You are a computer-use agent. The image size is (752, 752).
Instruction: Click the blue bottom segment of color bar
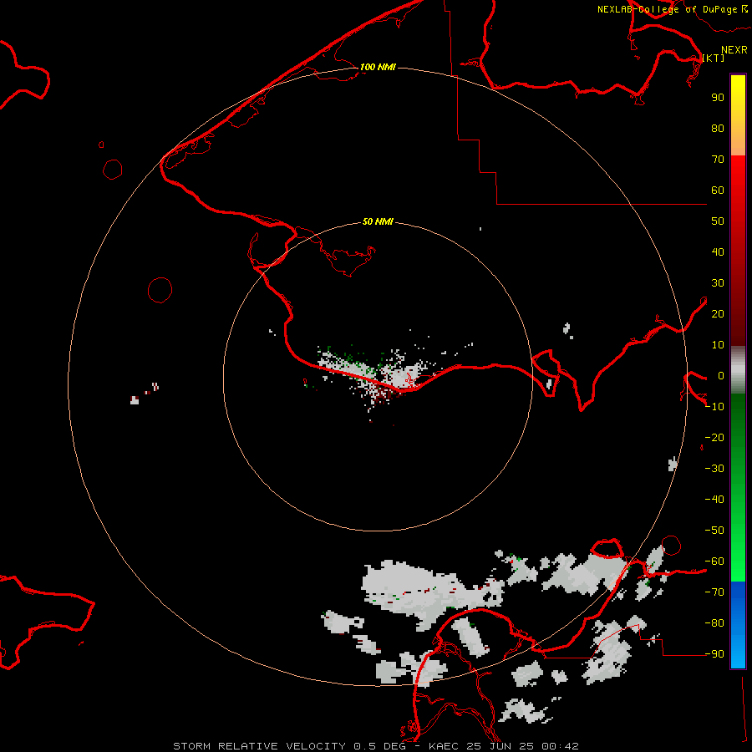coord(738,625)
